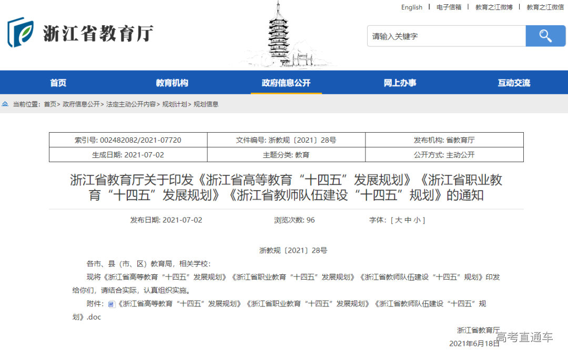The height and width of the screenshot is (358, 568).
Task: Switch to the English site version
Action: click(x=412, y=7)
